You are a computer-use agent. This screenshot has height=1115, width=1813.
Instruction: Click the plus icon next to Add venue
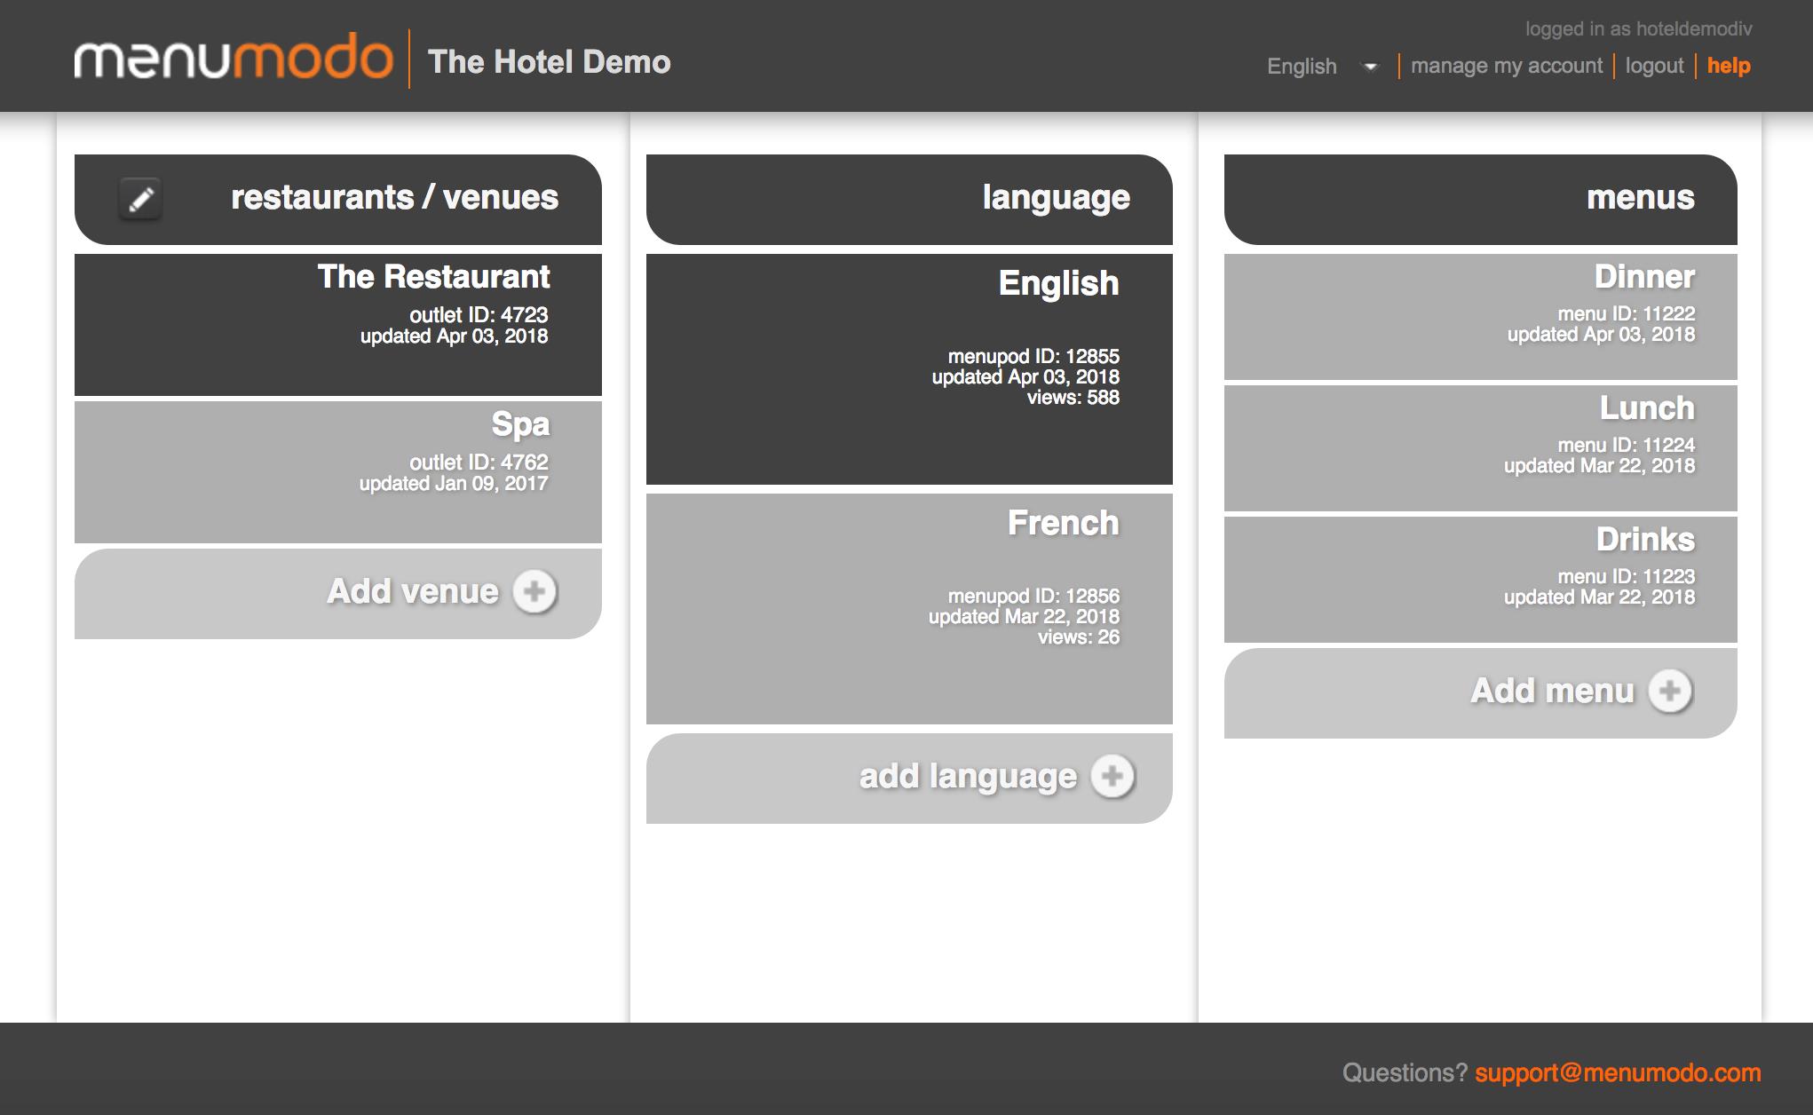click(x=534, y=591)
